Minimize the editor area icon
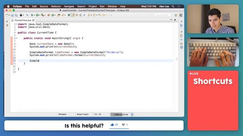 [x=171, y=20]
